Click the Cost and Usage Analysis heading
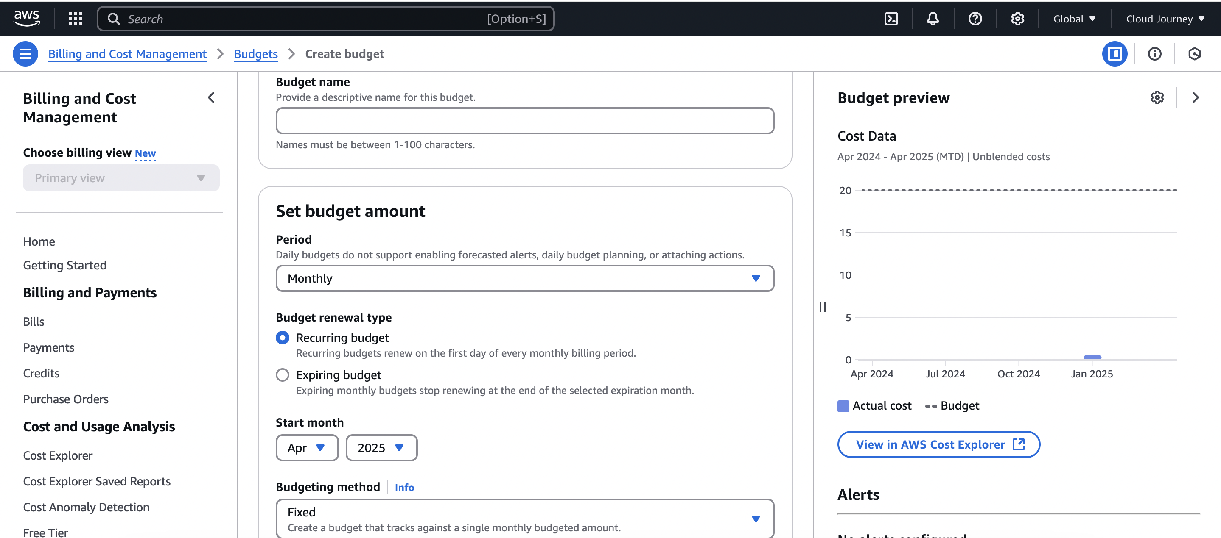1221x538 pixels. click(x=99, y=426)
